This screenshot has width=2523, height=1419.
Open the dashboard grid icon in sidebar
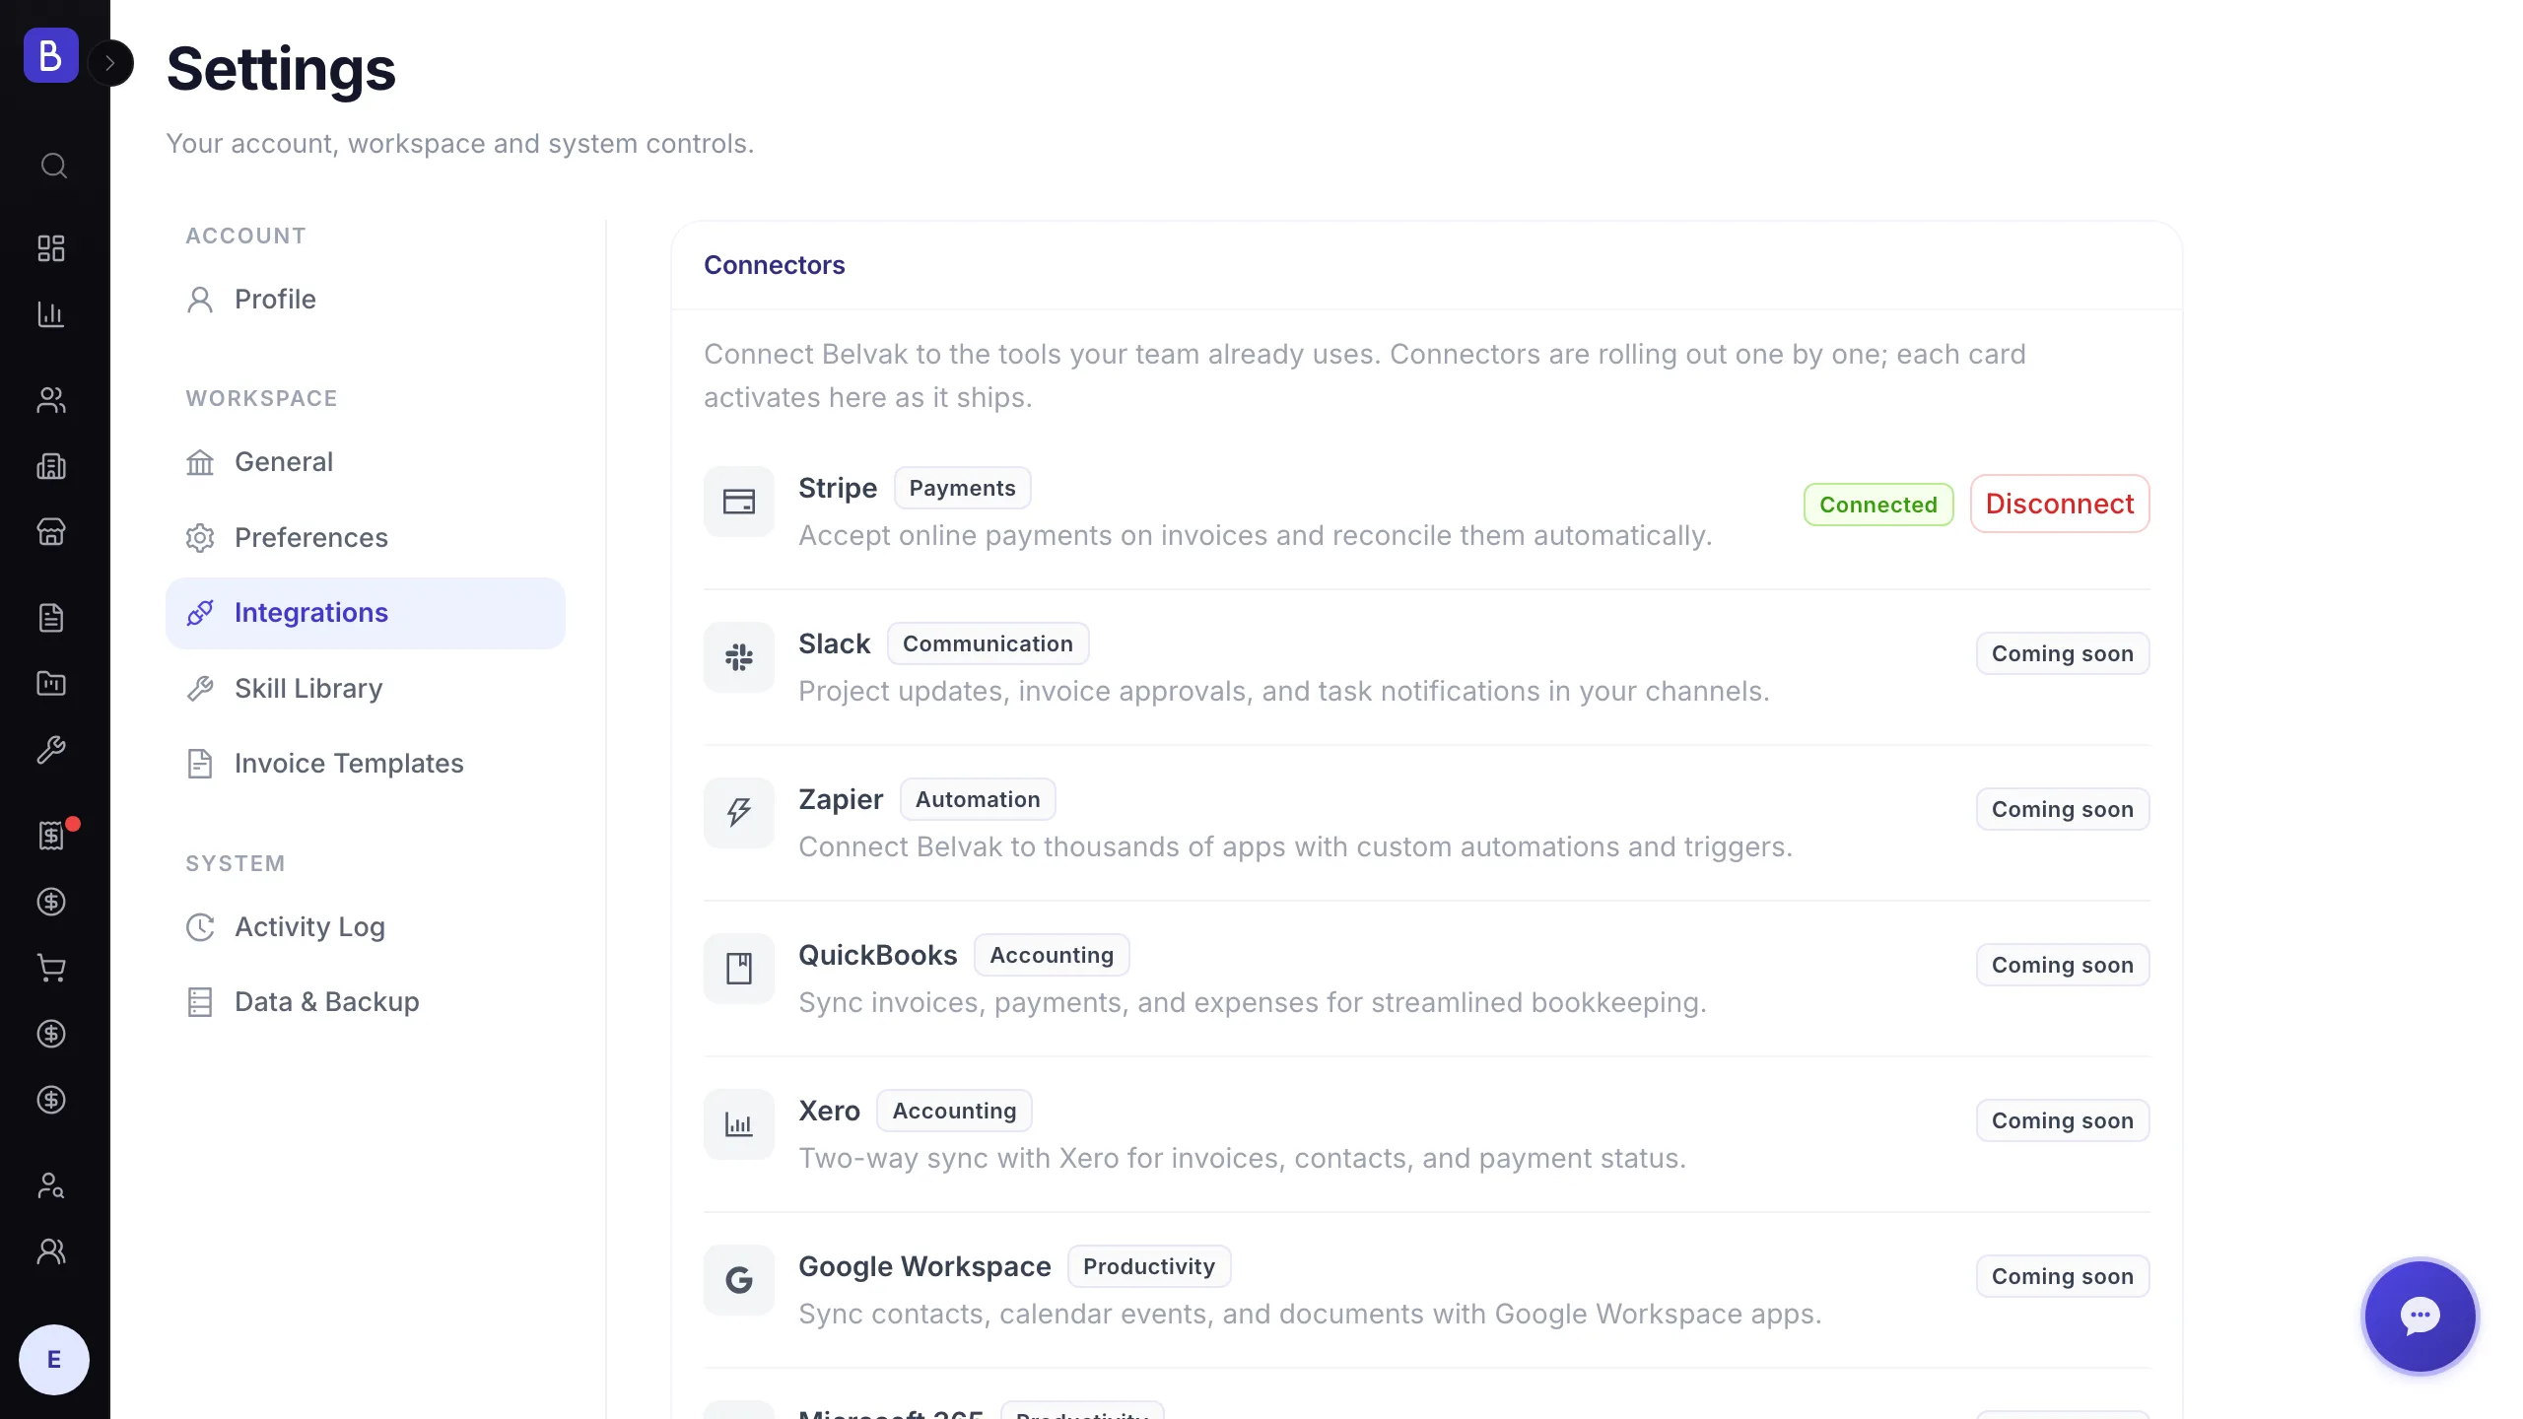(51, 248)
